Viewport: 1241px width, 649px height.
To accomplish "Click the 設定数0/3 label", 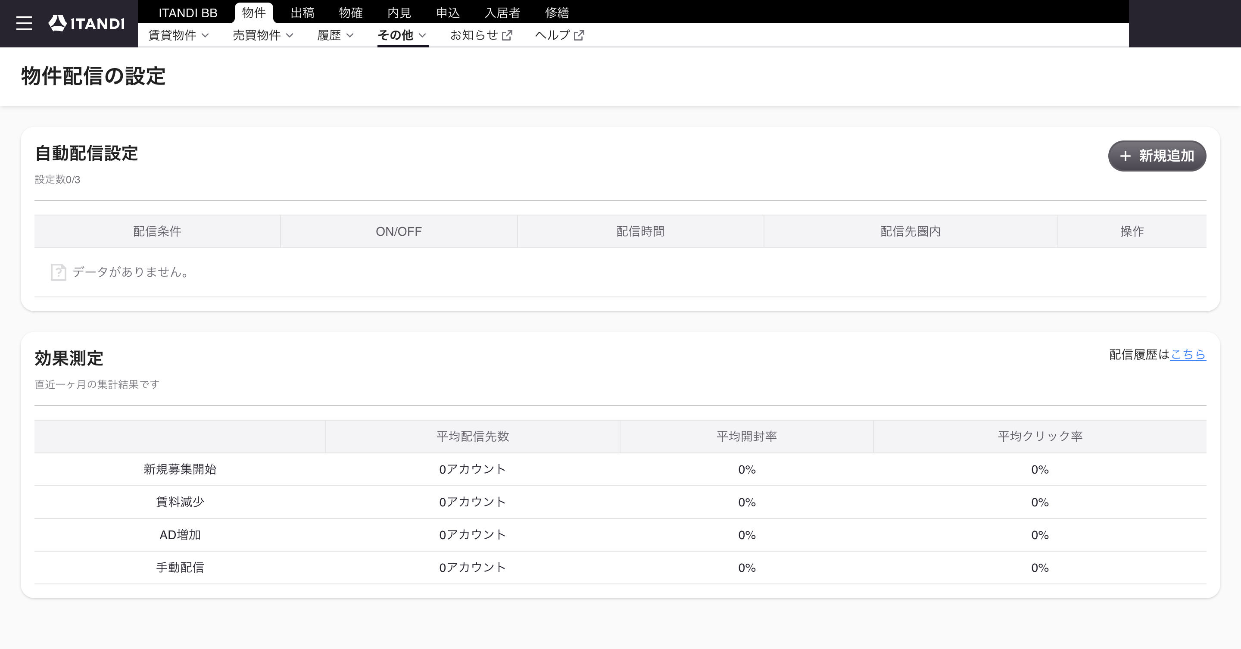I will click(57, 180).
